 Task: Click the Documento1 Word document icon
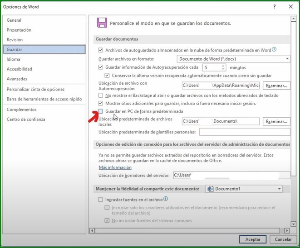(x=211, y=189)
